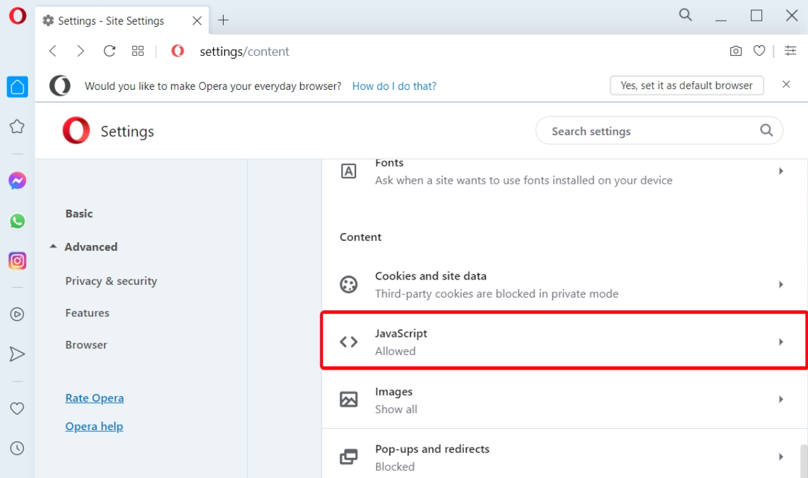
Task: Expand Cookies and site data settings
Action: [x=564, y=285]
